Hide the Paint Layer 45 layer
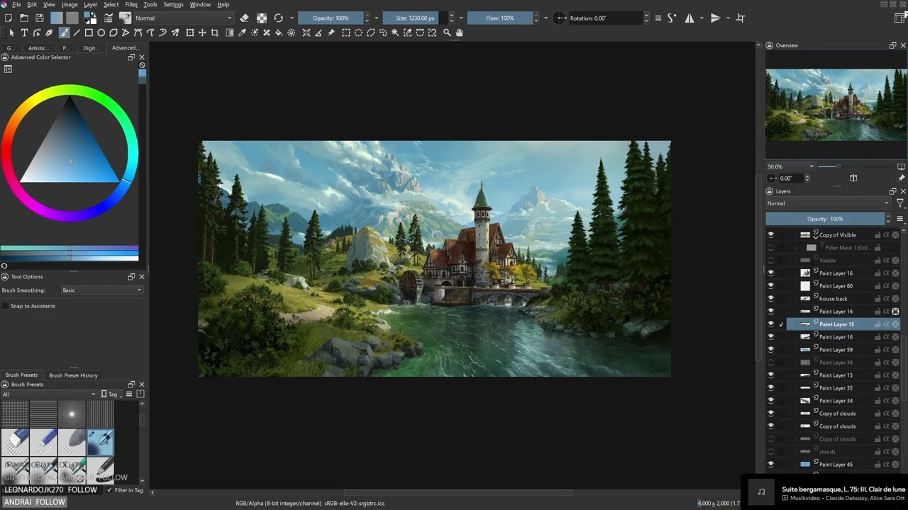Image resolution: width=908 pixels, height=510 pixels. point(771,464)
